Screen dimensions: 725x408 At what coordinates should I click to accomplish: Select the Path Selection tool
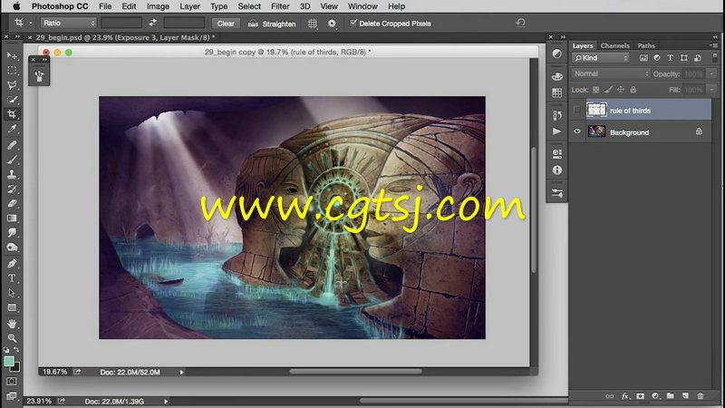[12, 293]
